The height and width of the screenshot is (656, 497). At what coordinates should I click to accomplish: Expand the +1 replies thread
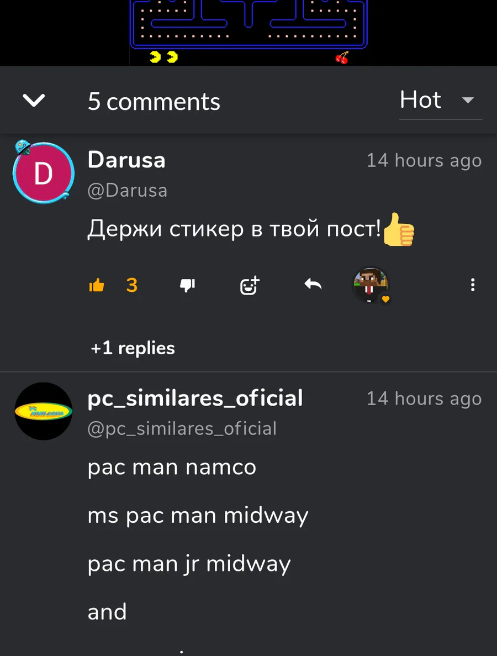pos(133,348)
